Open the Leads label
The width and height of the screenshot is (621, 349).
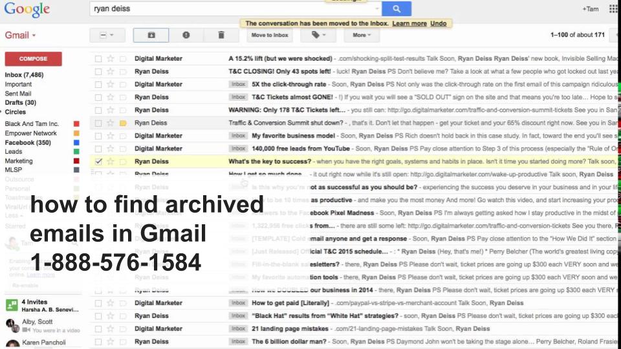pos(14,151)
